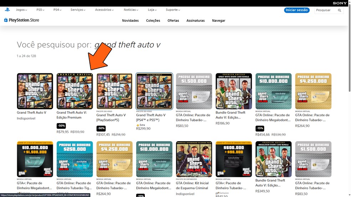Click Grand Theft Auto V: Edição Premium title

(72, 115)
